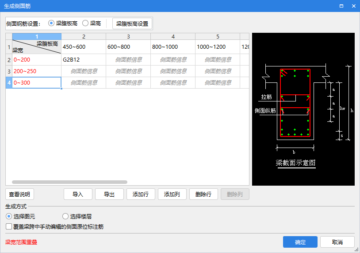The height and width of the screenshot is (253, 360).
Task: Click 侧面筋信息 cell in row 0~200, column 800~1000
Action: tap(173, 60)
